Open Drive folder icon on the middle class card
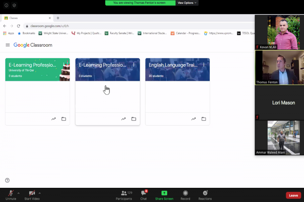304x202 pixels. click(134, 119)
